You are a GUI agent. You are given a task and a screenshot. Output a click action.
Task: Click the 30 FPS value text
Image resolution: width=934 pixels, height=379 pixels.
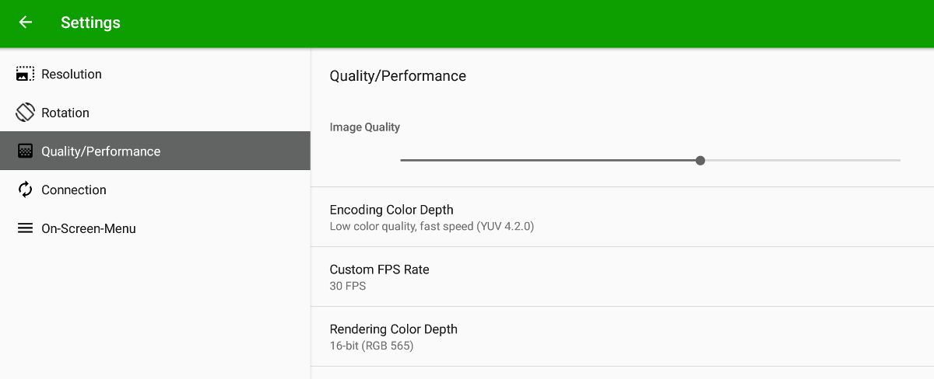click(x=348, y=286)
